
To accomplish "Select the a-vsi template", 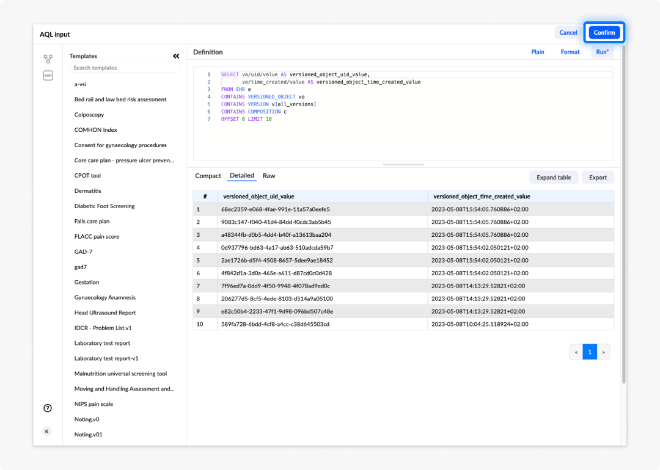I will pos(81,84).
